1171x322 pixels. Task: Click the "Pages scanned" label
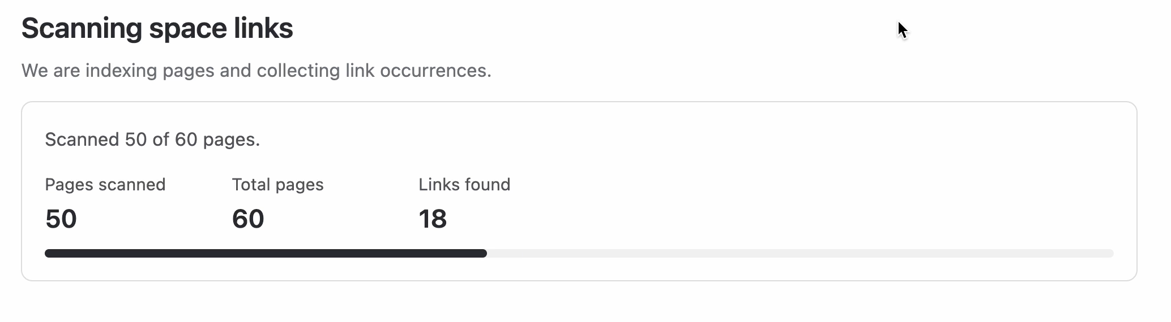(x=105, y=185)
